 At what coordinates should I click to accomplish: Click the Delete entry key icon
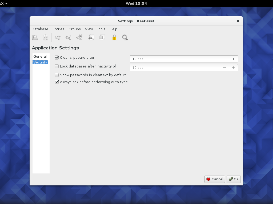[x=79, y=37]
